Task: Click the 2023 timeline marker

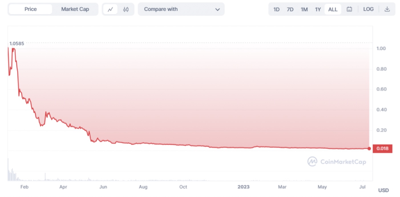Action: [x=243, y=187]
